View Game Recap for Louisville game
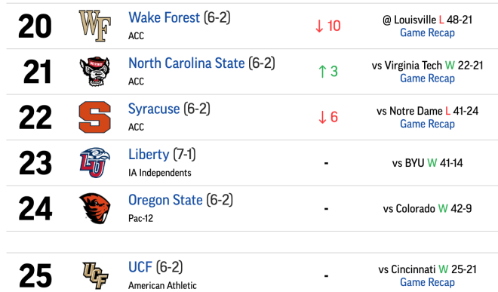 (427, 32)
